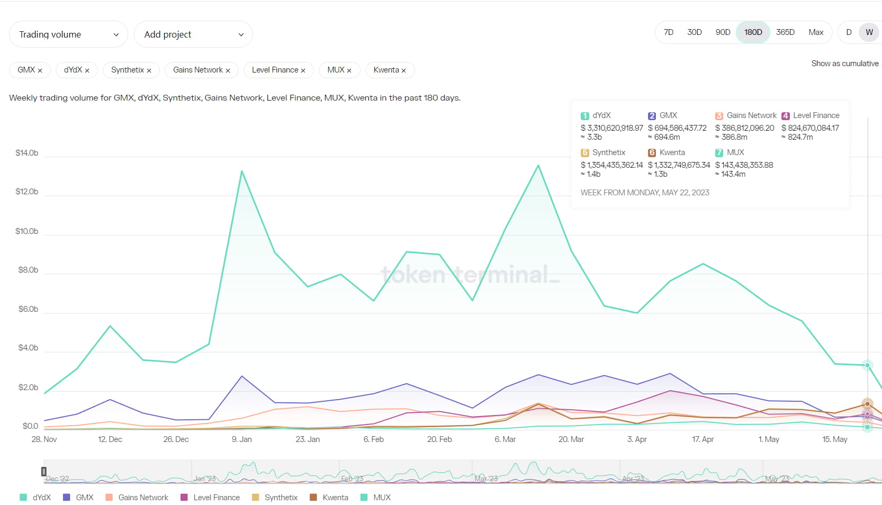Remove MUX from selected projects
The width and height of the screenshot is (882, 505).
(349, 70)
